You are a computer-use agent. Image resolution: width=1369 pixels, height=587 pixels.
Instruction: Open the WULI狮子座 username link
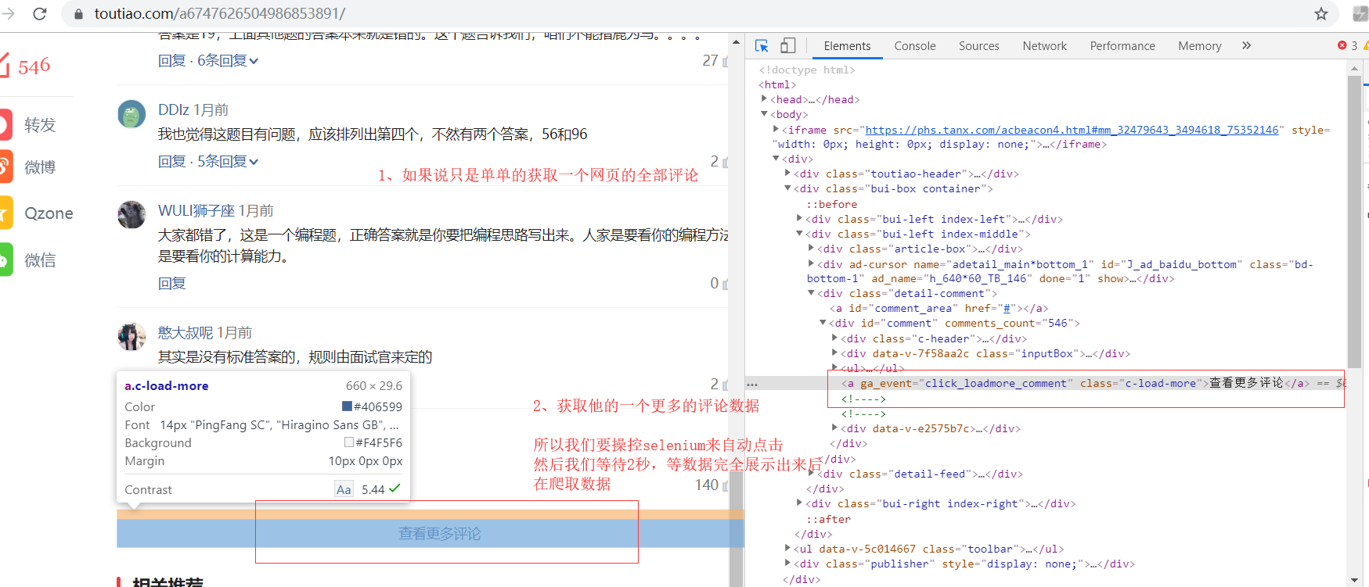pyautogui.click(x=196, y=210)
